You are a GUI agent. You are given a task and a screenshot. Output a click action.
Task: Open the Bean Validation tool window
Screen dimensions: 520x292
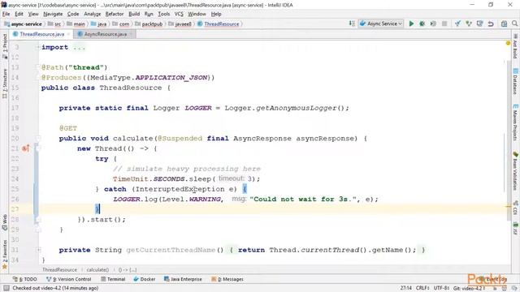[x=515, y=171]
